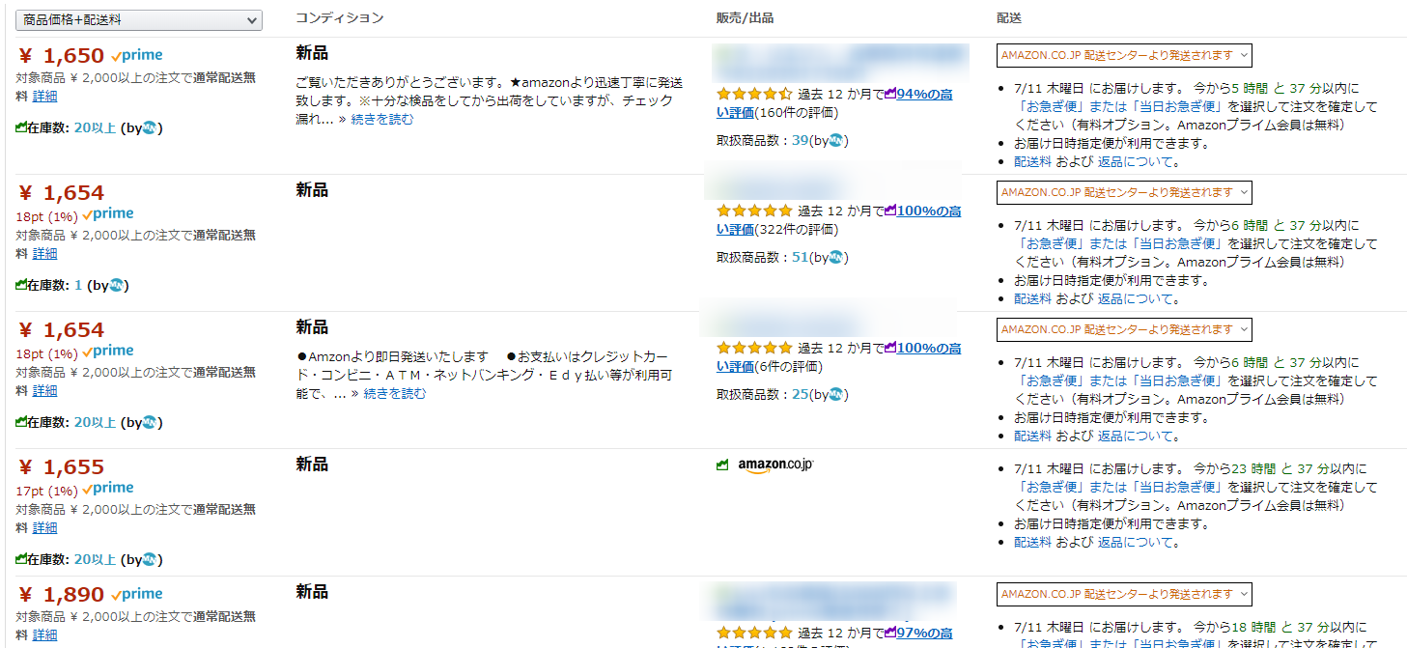
Task: Open 返品について link in the first delivery section
Action: (x=1136, y=162)
